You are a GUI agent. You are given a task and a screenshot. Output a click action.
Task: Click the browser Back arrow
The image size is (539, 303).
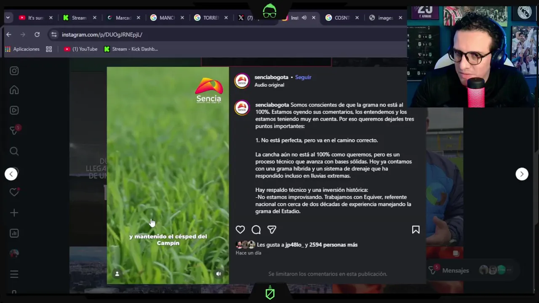(x=8, y=35)
